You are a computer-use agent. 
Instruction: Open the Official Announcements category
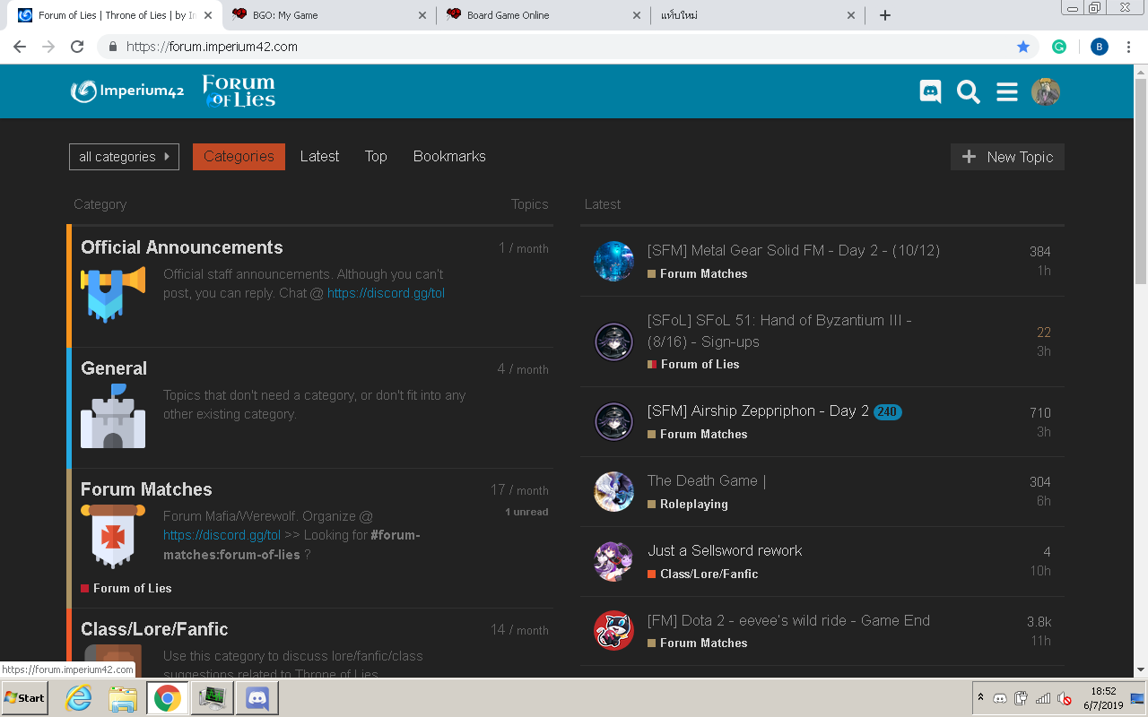click(181, 247)
